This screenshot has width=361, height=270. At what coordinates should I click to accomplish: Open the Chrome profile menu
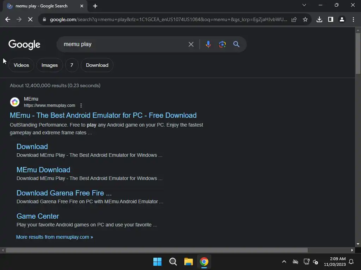(x=342, y=20)
